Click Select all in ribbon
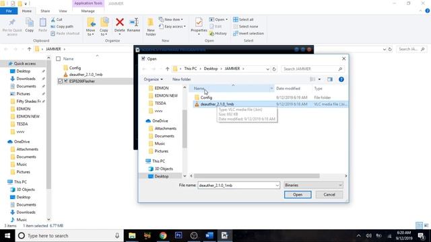431x242 pixels. (243, 19)
